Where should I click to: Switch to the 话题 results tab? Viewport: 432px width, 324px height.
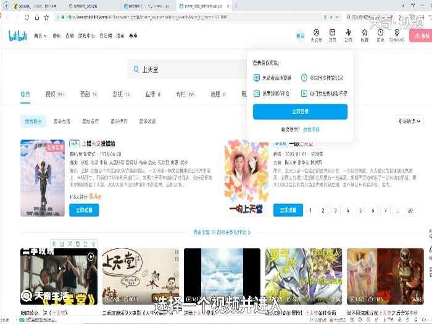click(218, 94)
